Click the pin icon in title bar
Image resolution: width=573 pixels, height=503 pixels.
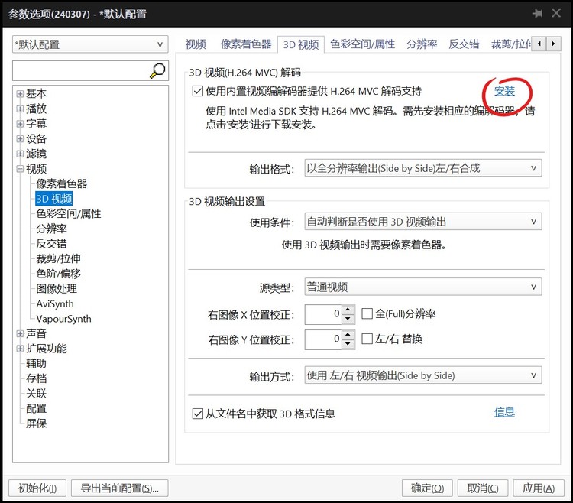tap(538, 14)
